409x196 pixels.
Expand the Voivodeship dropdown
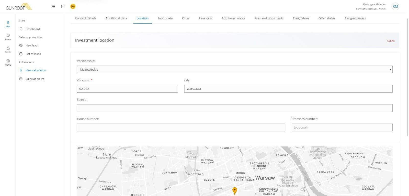tap(234, 69)
